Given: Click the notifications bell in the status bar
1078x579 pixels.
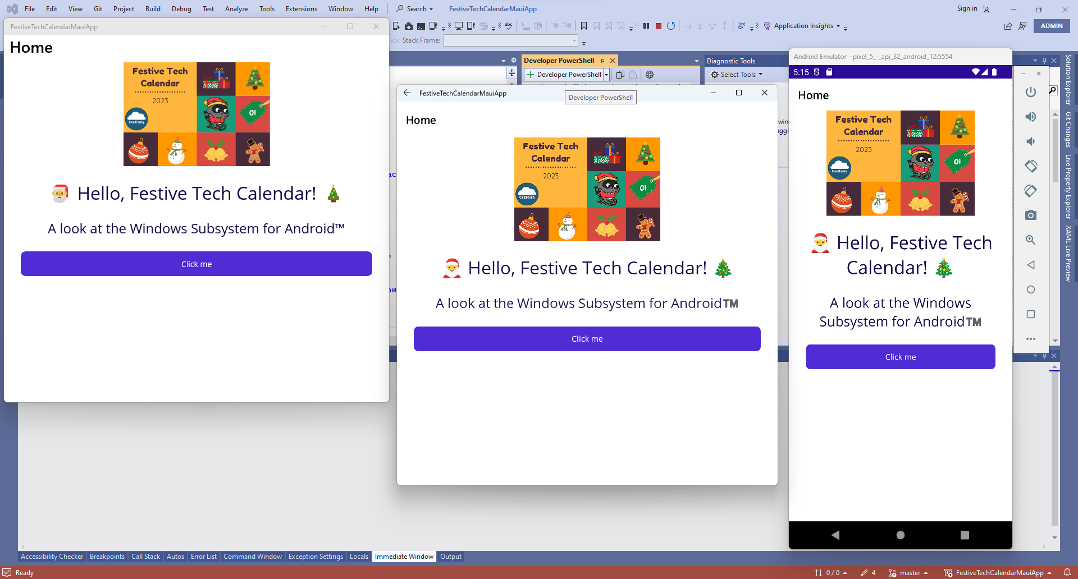Looking at the screenshot, I should coord(1067,573).
